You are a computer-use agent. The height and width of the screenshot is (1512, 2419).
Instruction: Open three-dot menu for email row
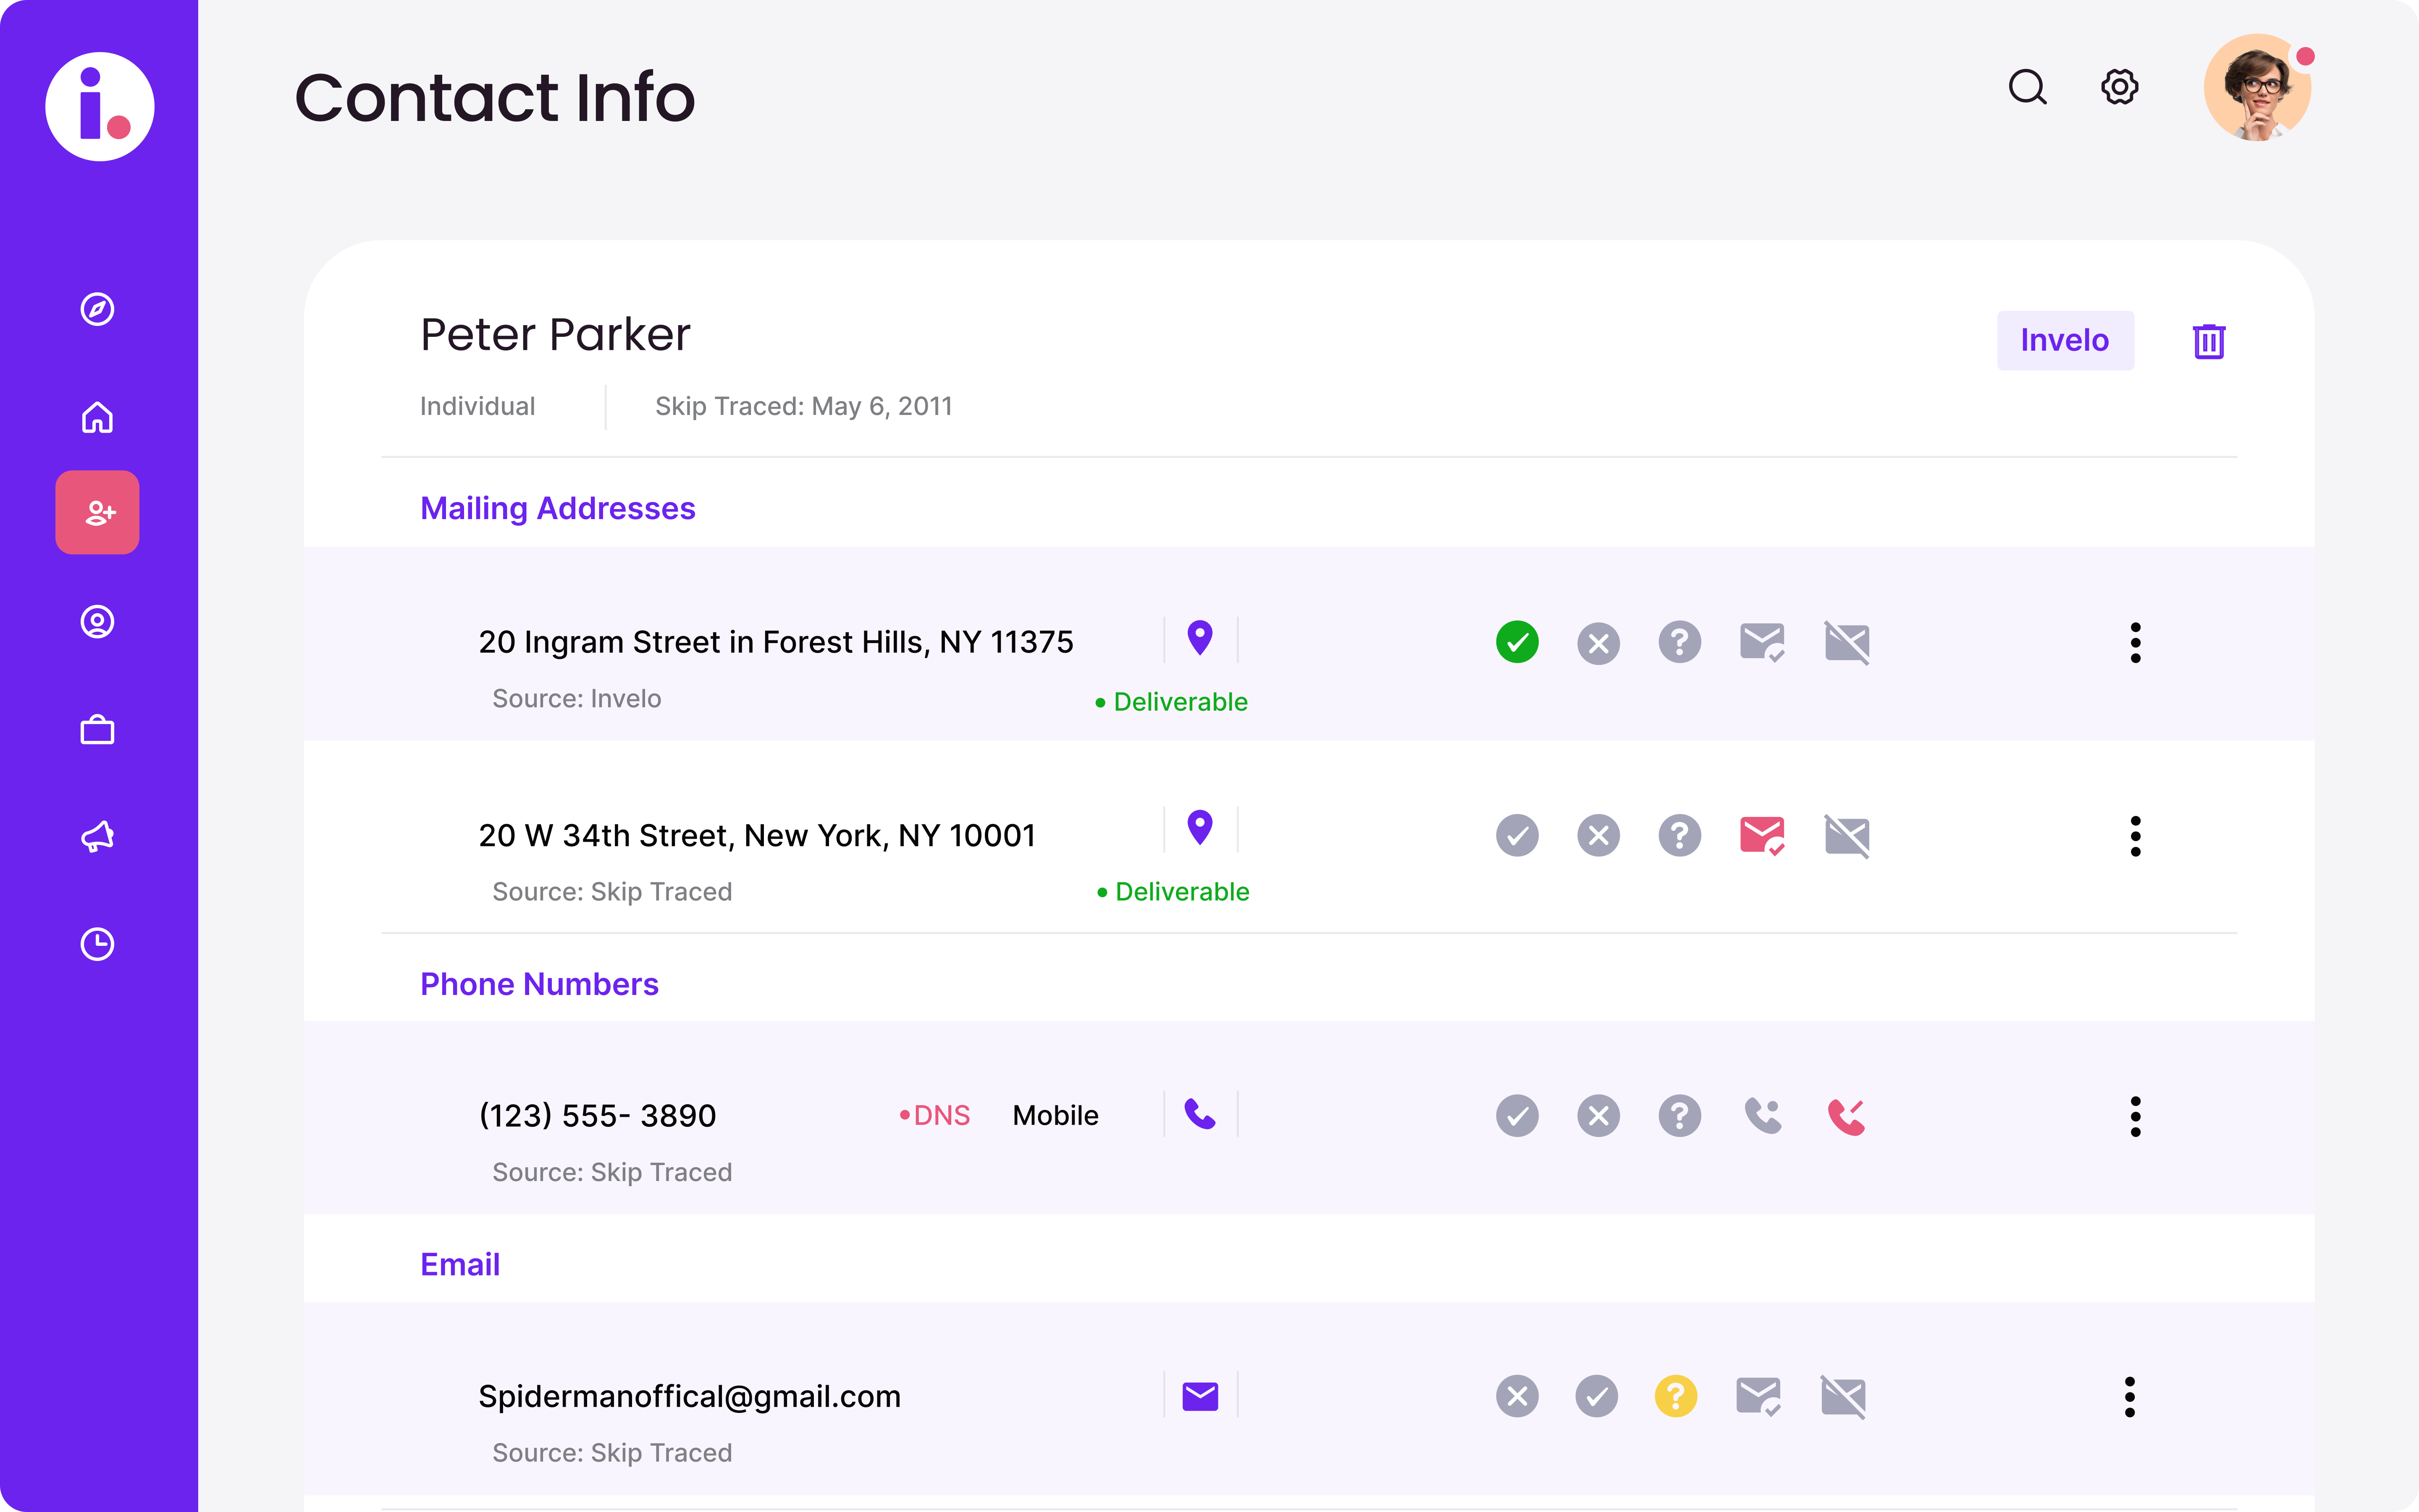point(2129,1396)
